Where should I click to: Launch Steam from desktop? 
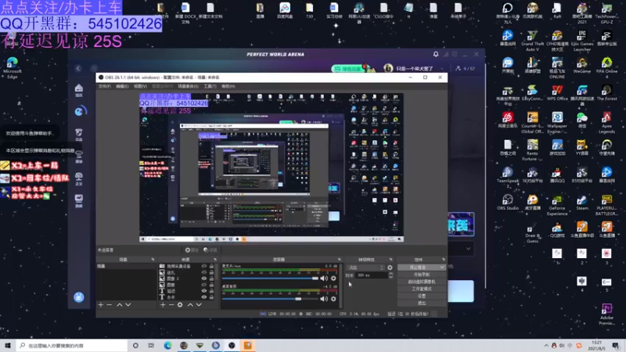582,202
